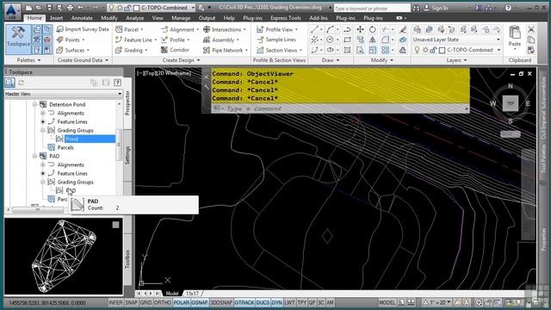Click the PAD surface preview thumbnail
Image resolution: width=551 pixels, height=310 pixels.
click(x=64, y=257)
